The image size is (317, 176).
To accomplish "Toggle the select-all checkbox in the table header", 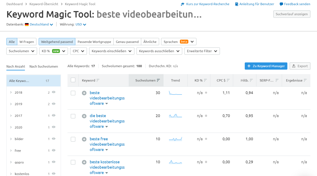I will [73, 80].
